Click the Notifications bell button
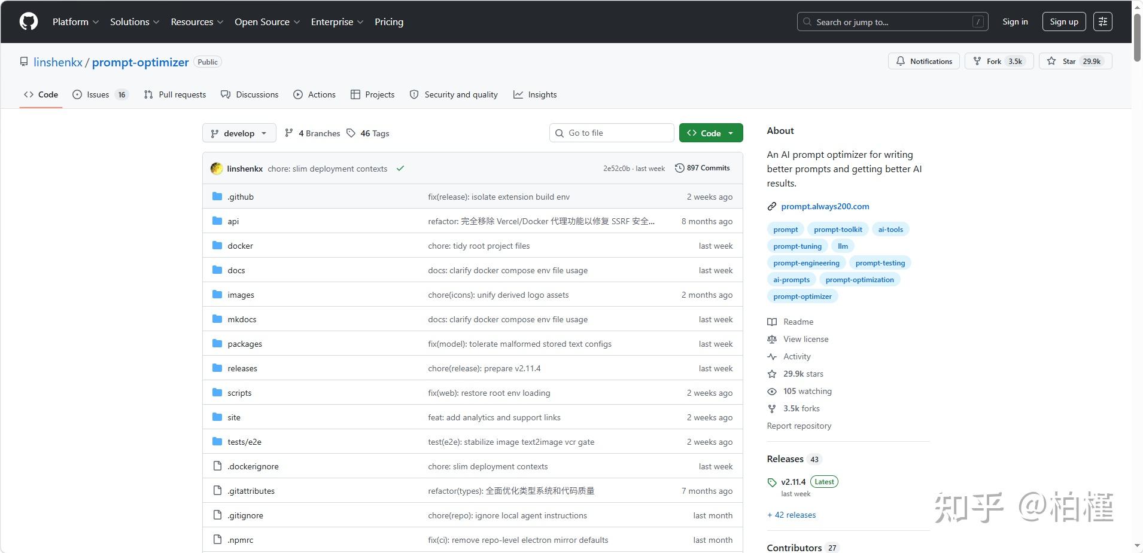Viewport: 1143px width, 553px height. coord(924,61)
